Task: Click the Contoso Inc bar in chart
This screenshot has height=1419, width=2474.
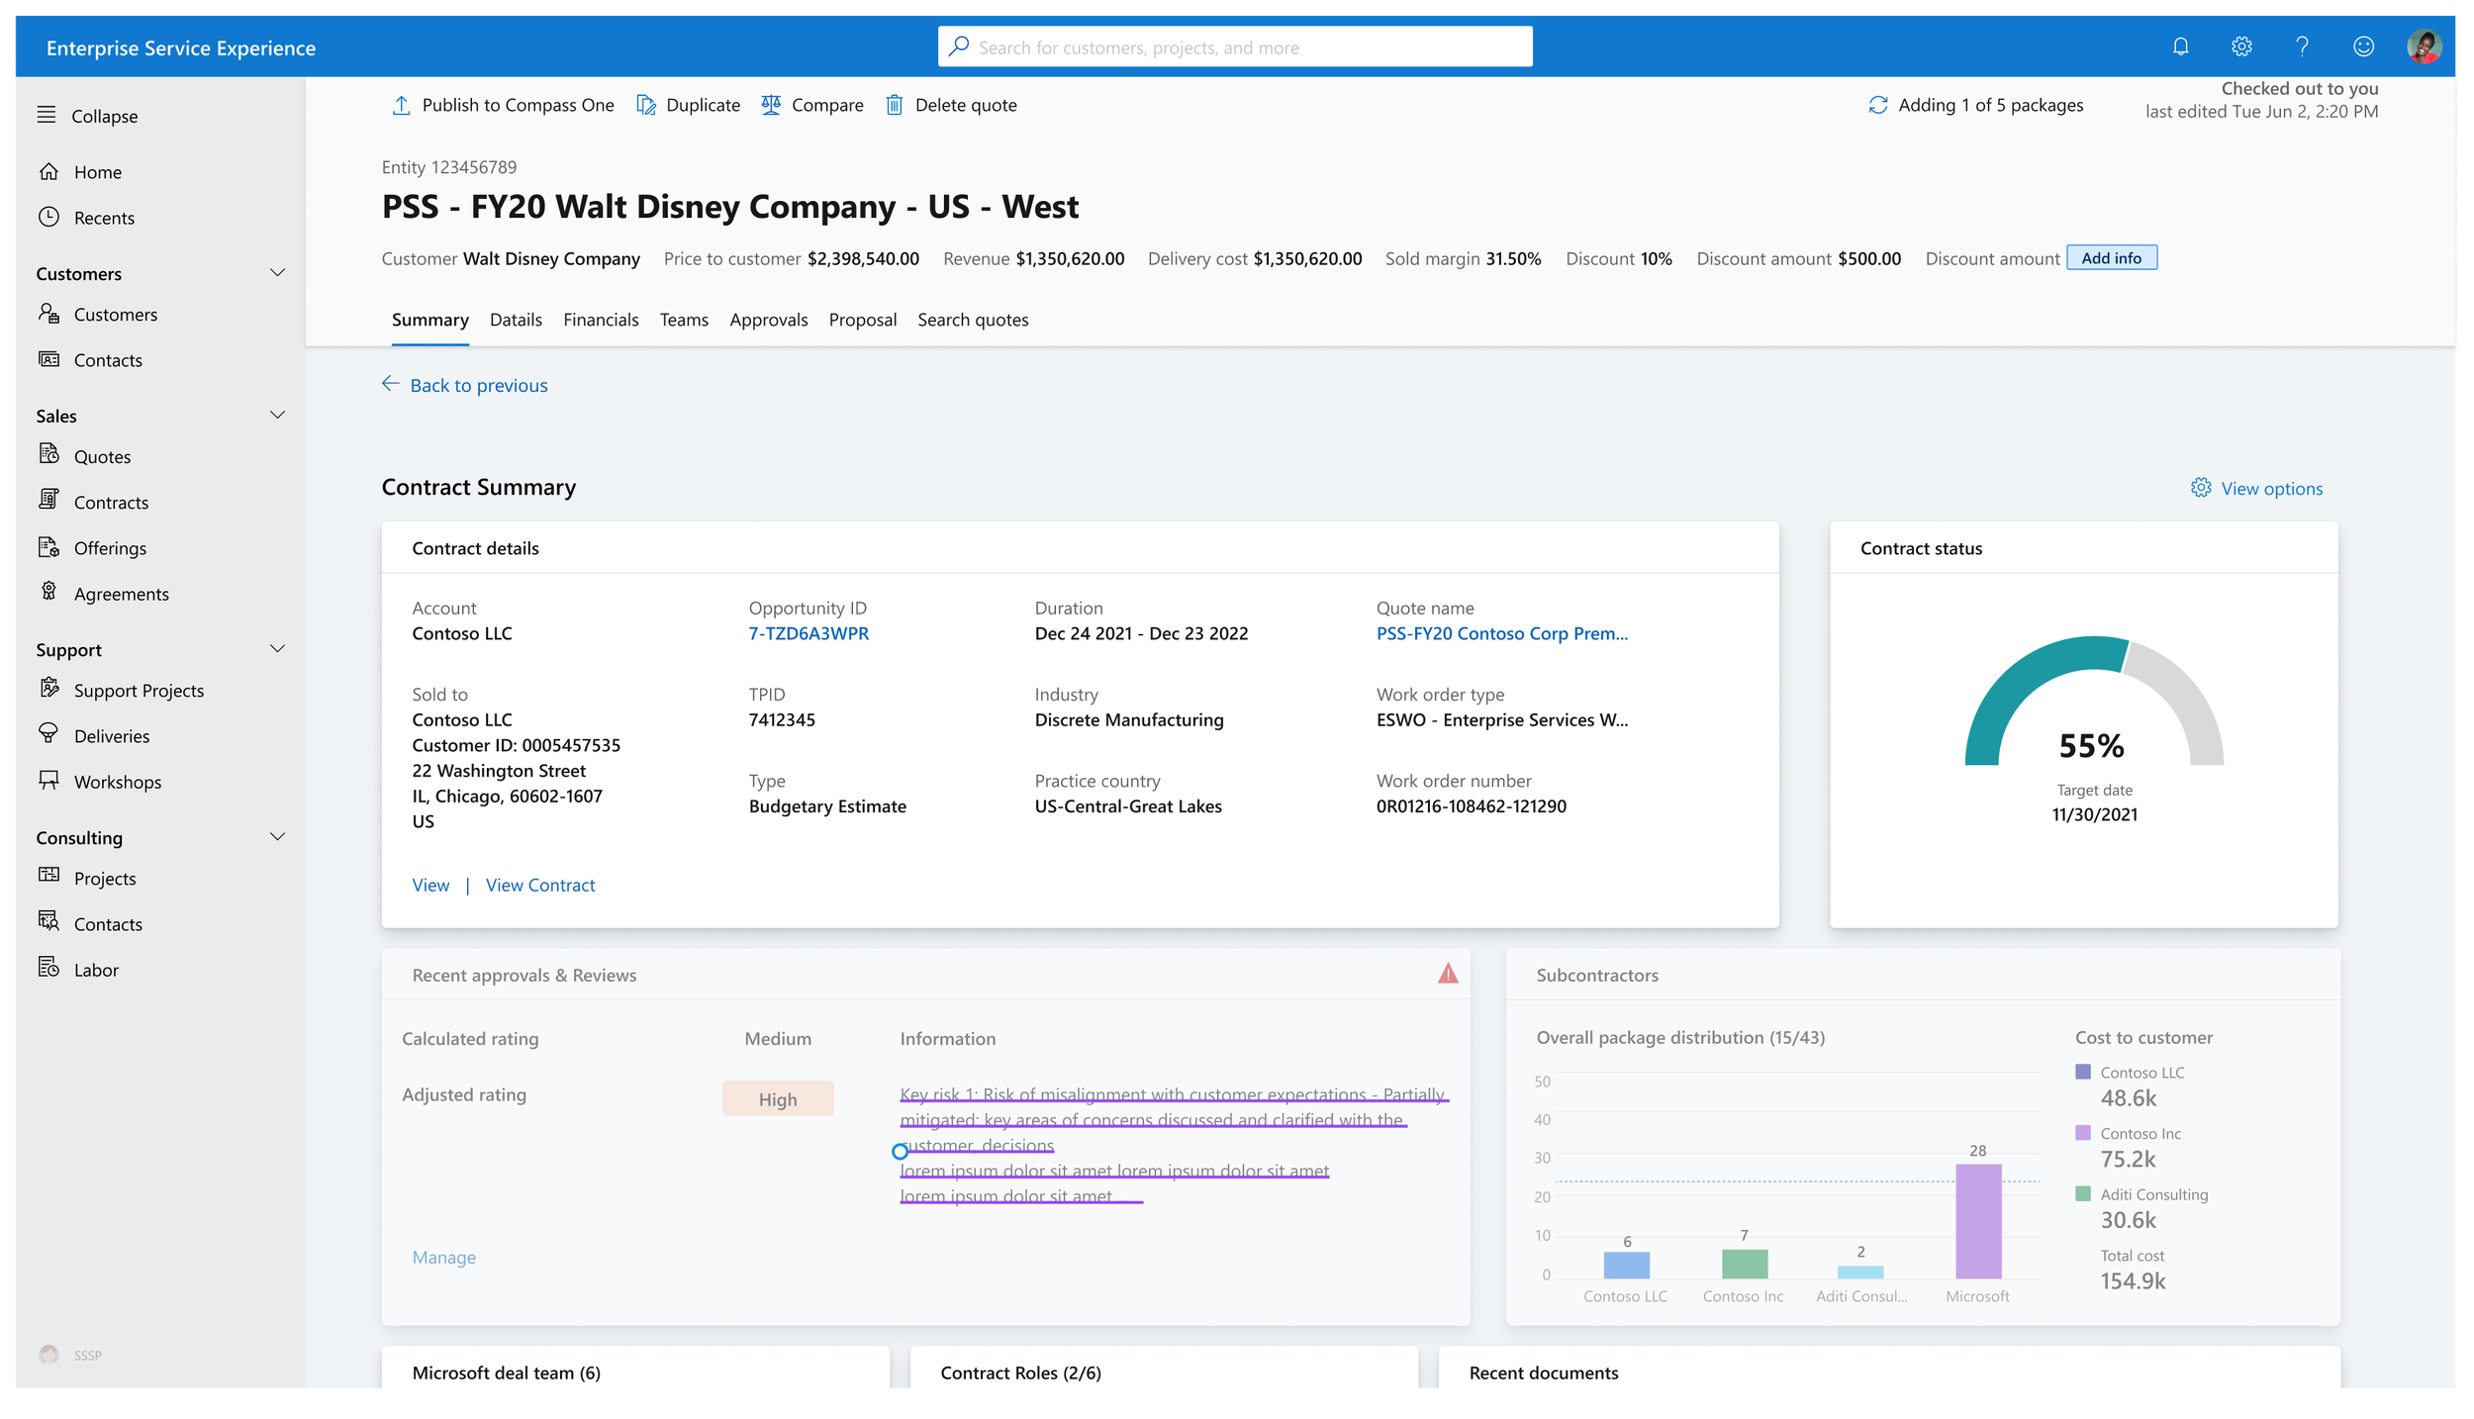Action: 1744,1264
